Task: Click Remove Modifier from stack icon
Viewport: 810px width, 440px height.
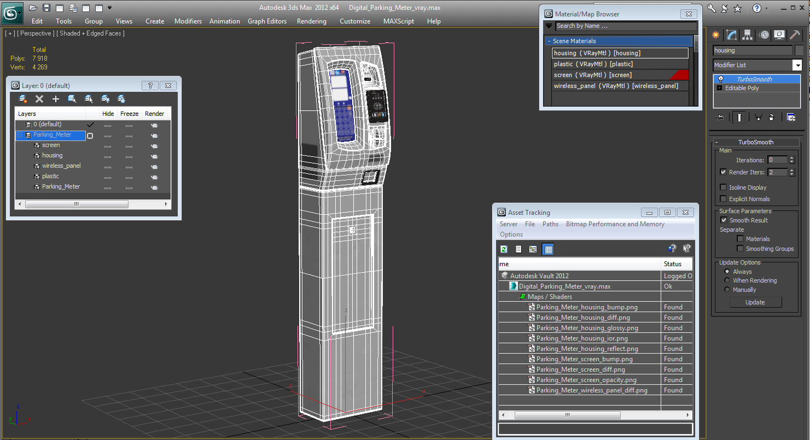Action: pos(771,117)
